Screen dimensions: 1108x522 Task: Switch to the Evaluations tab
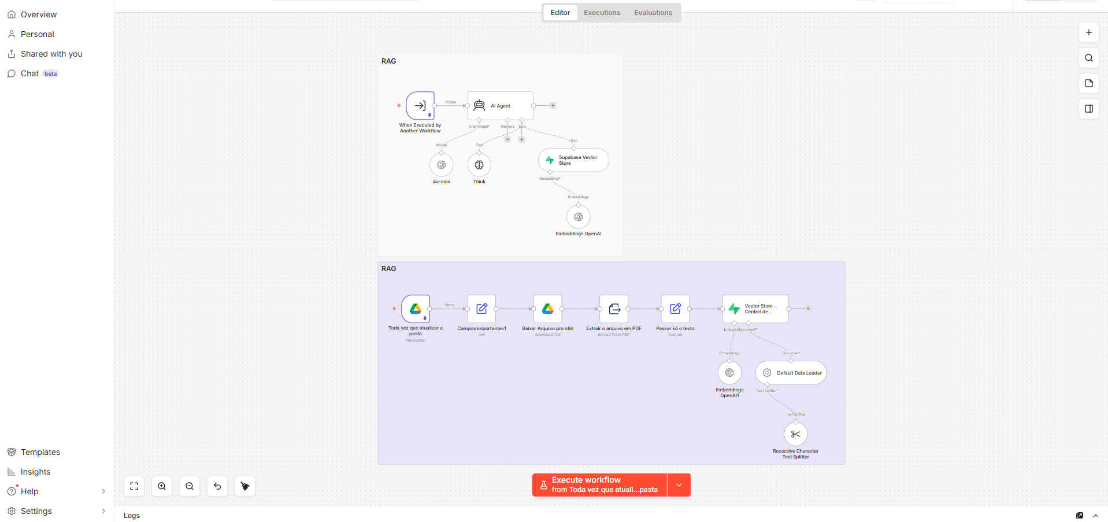point(653,13)
